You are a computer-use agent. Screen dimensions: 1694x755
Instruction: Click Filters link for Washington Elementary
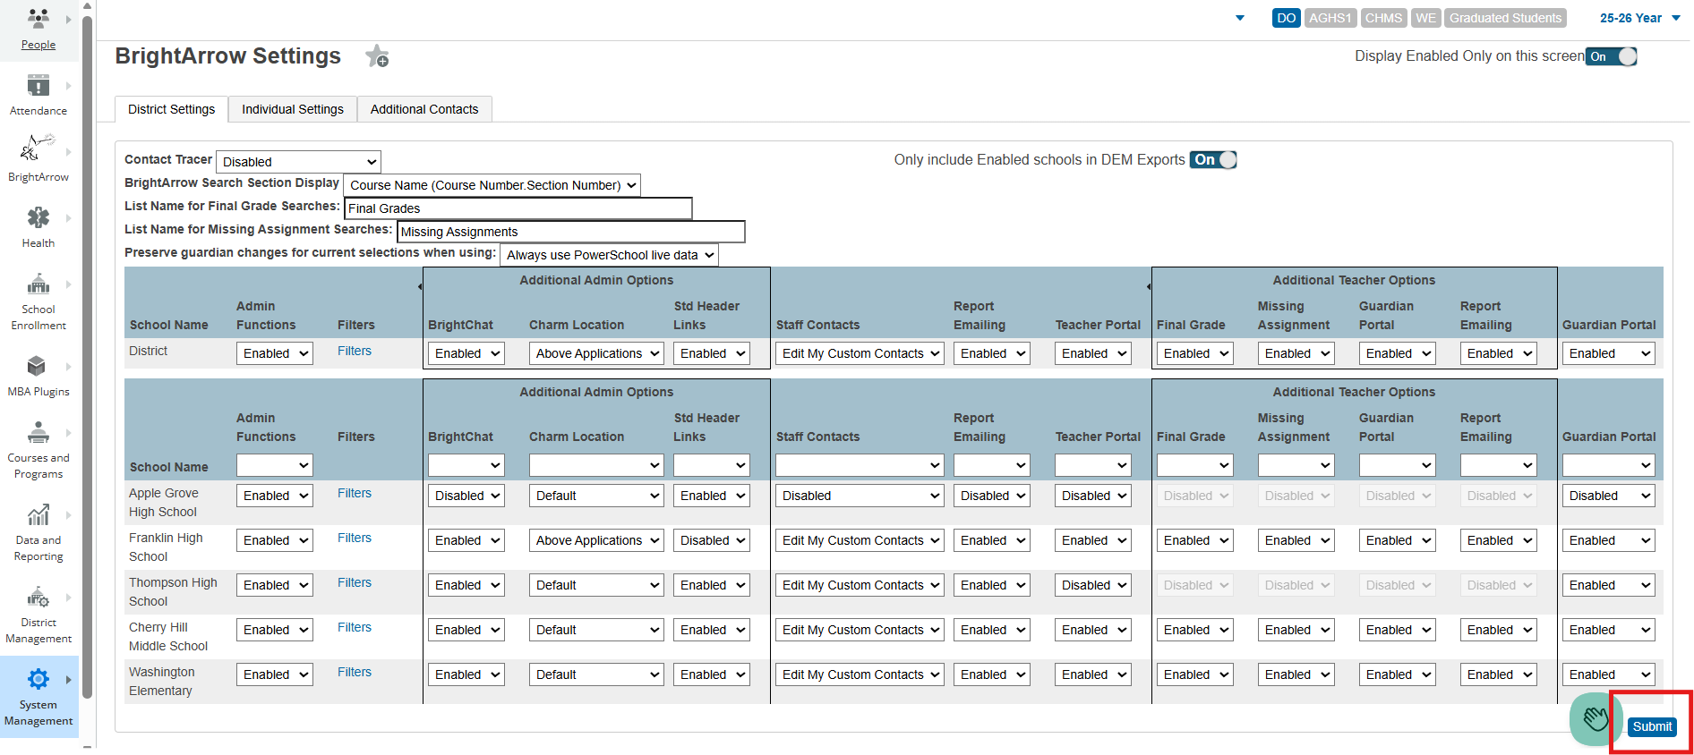(x=355, y=672)
